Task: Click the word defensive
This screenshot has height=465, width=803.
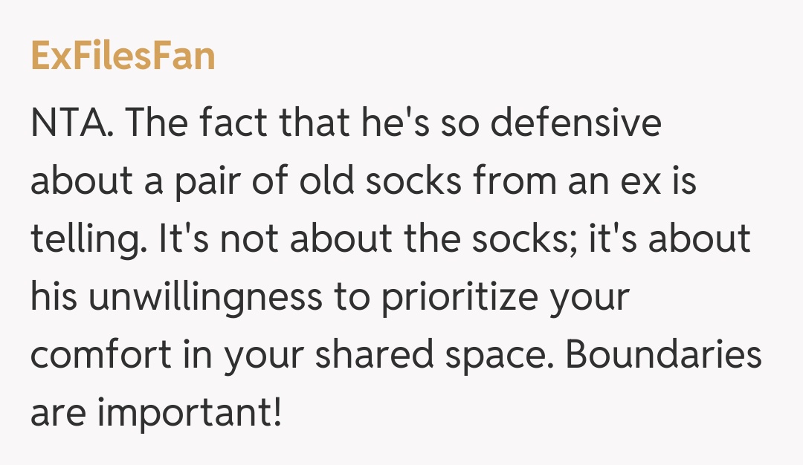Action: pyautogui.click(x=575, y=124)
